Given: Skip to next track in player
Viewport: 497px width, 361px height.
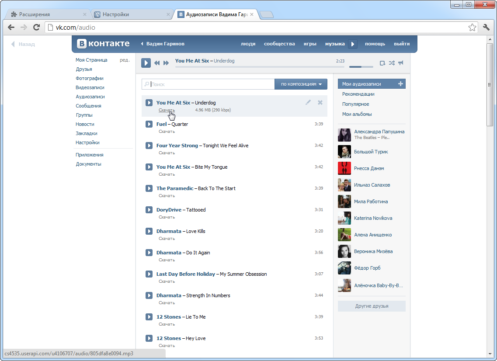Looking at the screenshot, I should [x=166, y=63].
